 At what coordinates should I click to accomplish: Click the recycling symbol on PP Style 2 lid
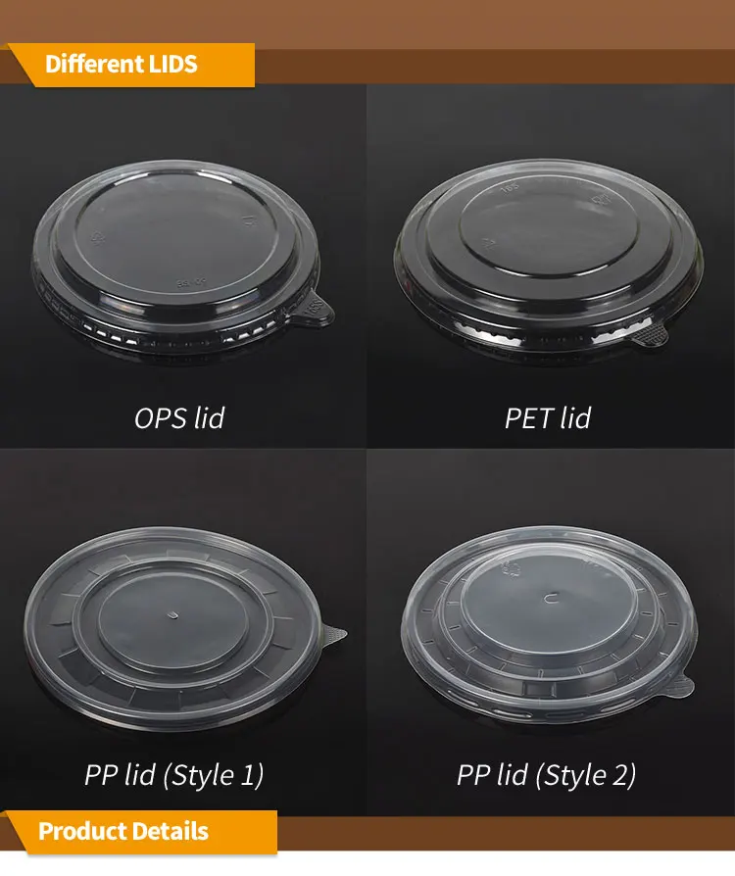[x=508, y=569]
